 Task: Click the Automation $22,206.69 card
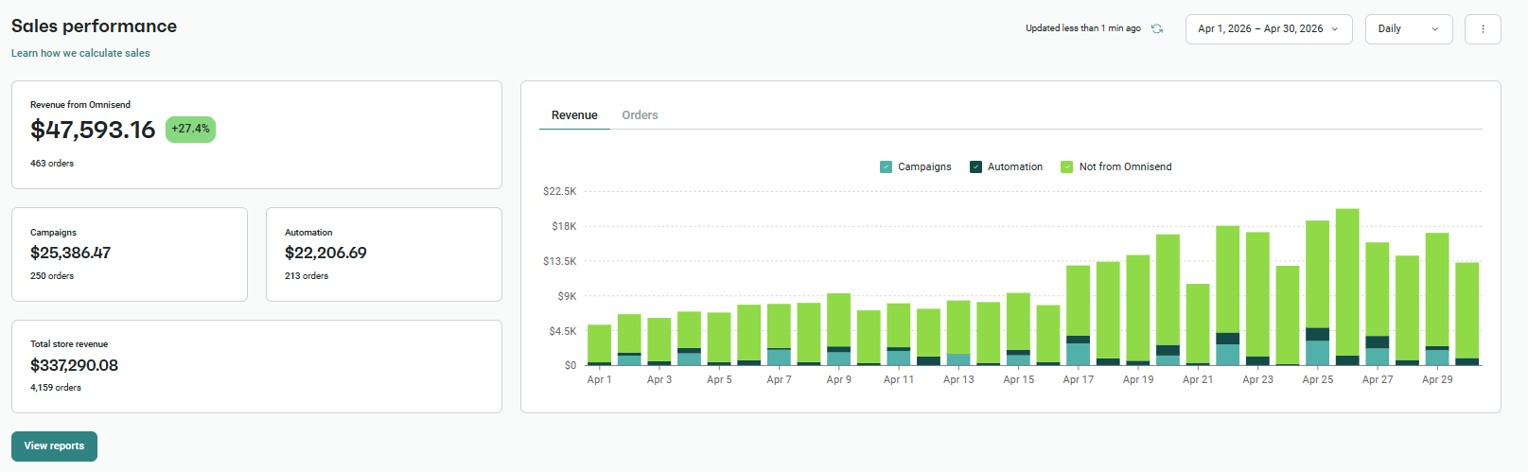click(x=384, y=254)
